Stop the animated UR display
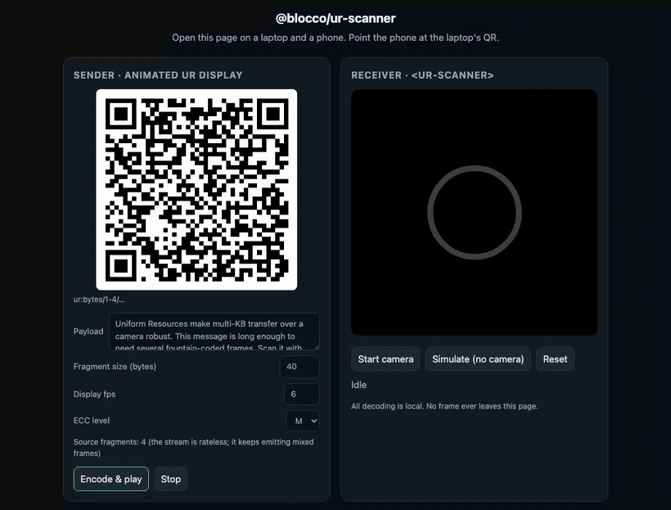Image resolution: width=671 pixels, height=510 pixels. pyautogui.click(x=170, y=479)
